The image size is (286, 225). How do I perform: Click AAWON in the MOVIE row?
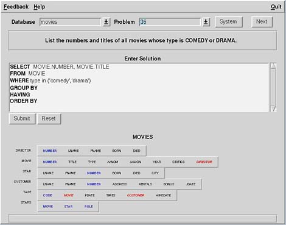135,162
